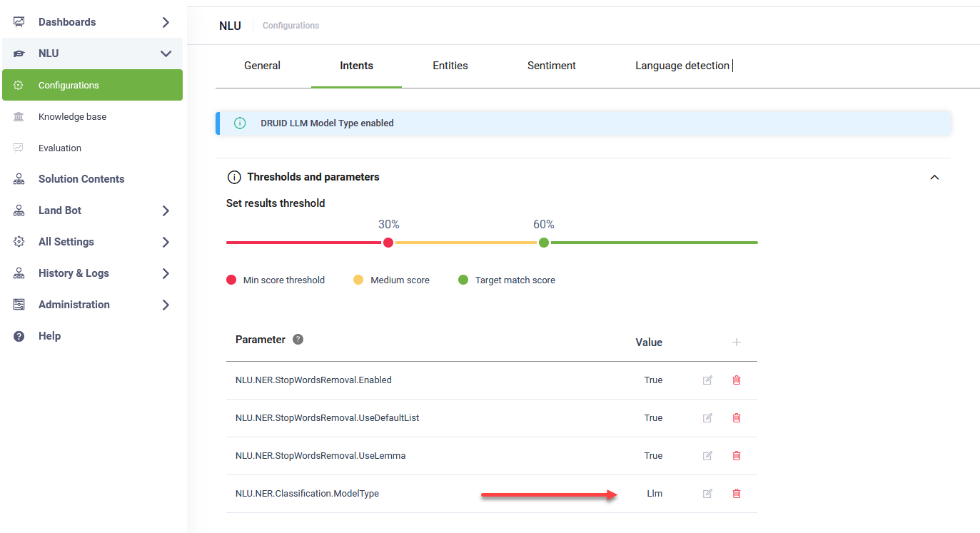
Task: Click the help icon next to Parameter
Action: tap(298, 340)
